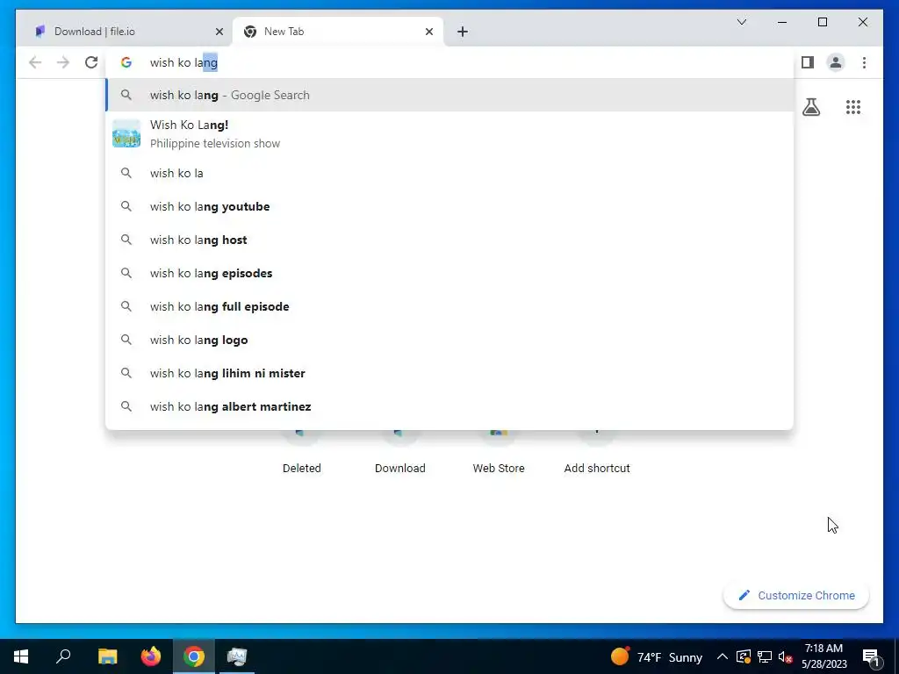The width and height of the screenshot is (899, 674).
Task: Select 'wish ko lang logo' suggestion
Action: click(x=449, y=340)
